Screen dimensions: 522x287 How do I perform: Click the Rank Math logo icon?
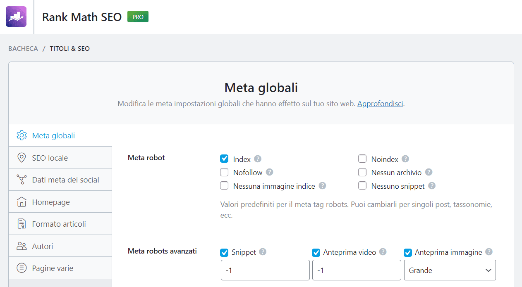tap(16, 17)
